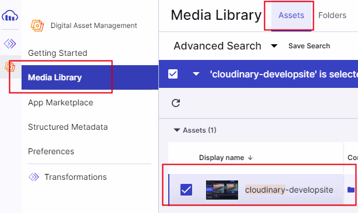Click the Media Library page title

pyautogui.click(x=216, y=15)
